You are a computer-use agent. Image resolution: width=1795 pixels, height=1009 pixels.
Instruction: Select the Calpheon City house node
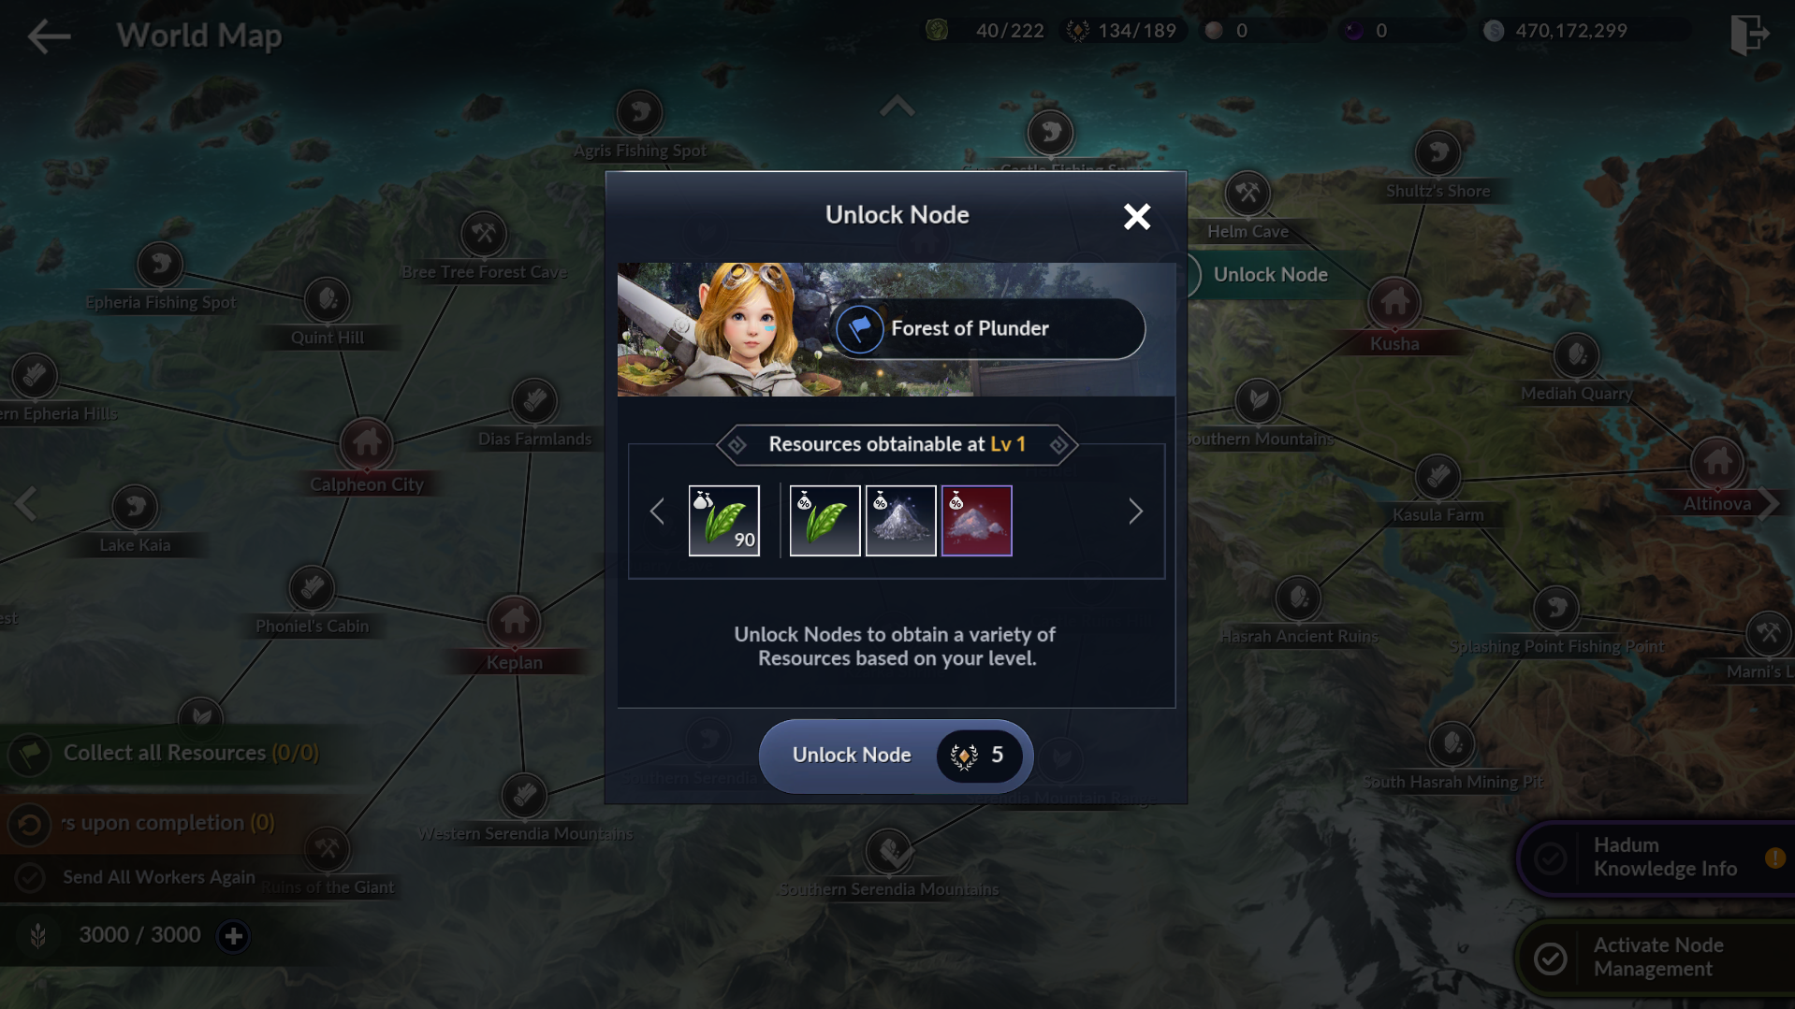click(x=367, y=442)
